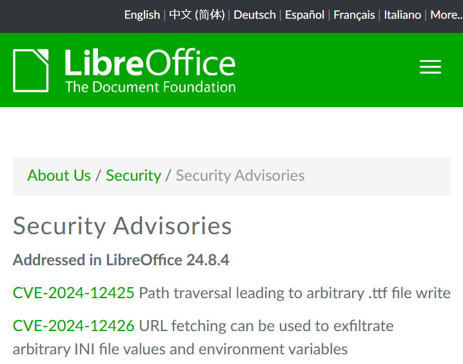Screen dimensions: 463x364
Task: Switch language to 中文 (简体)
Action: tap(197, 15)
